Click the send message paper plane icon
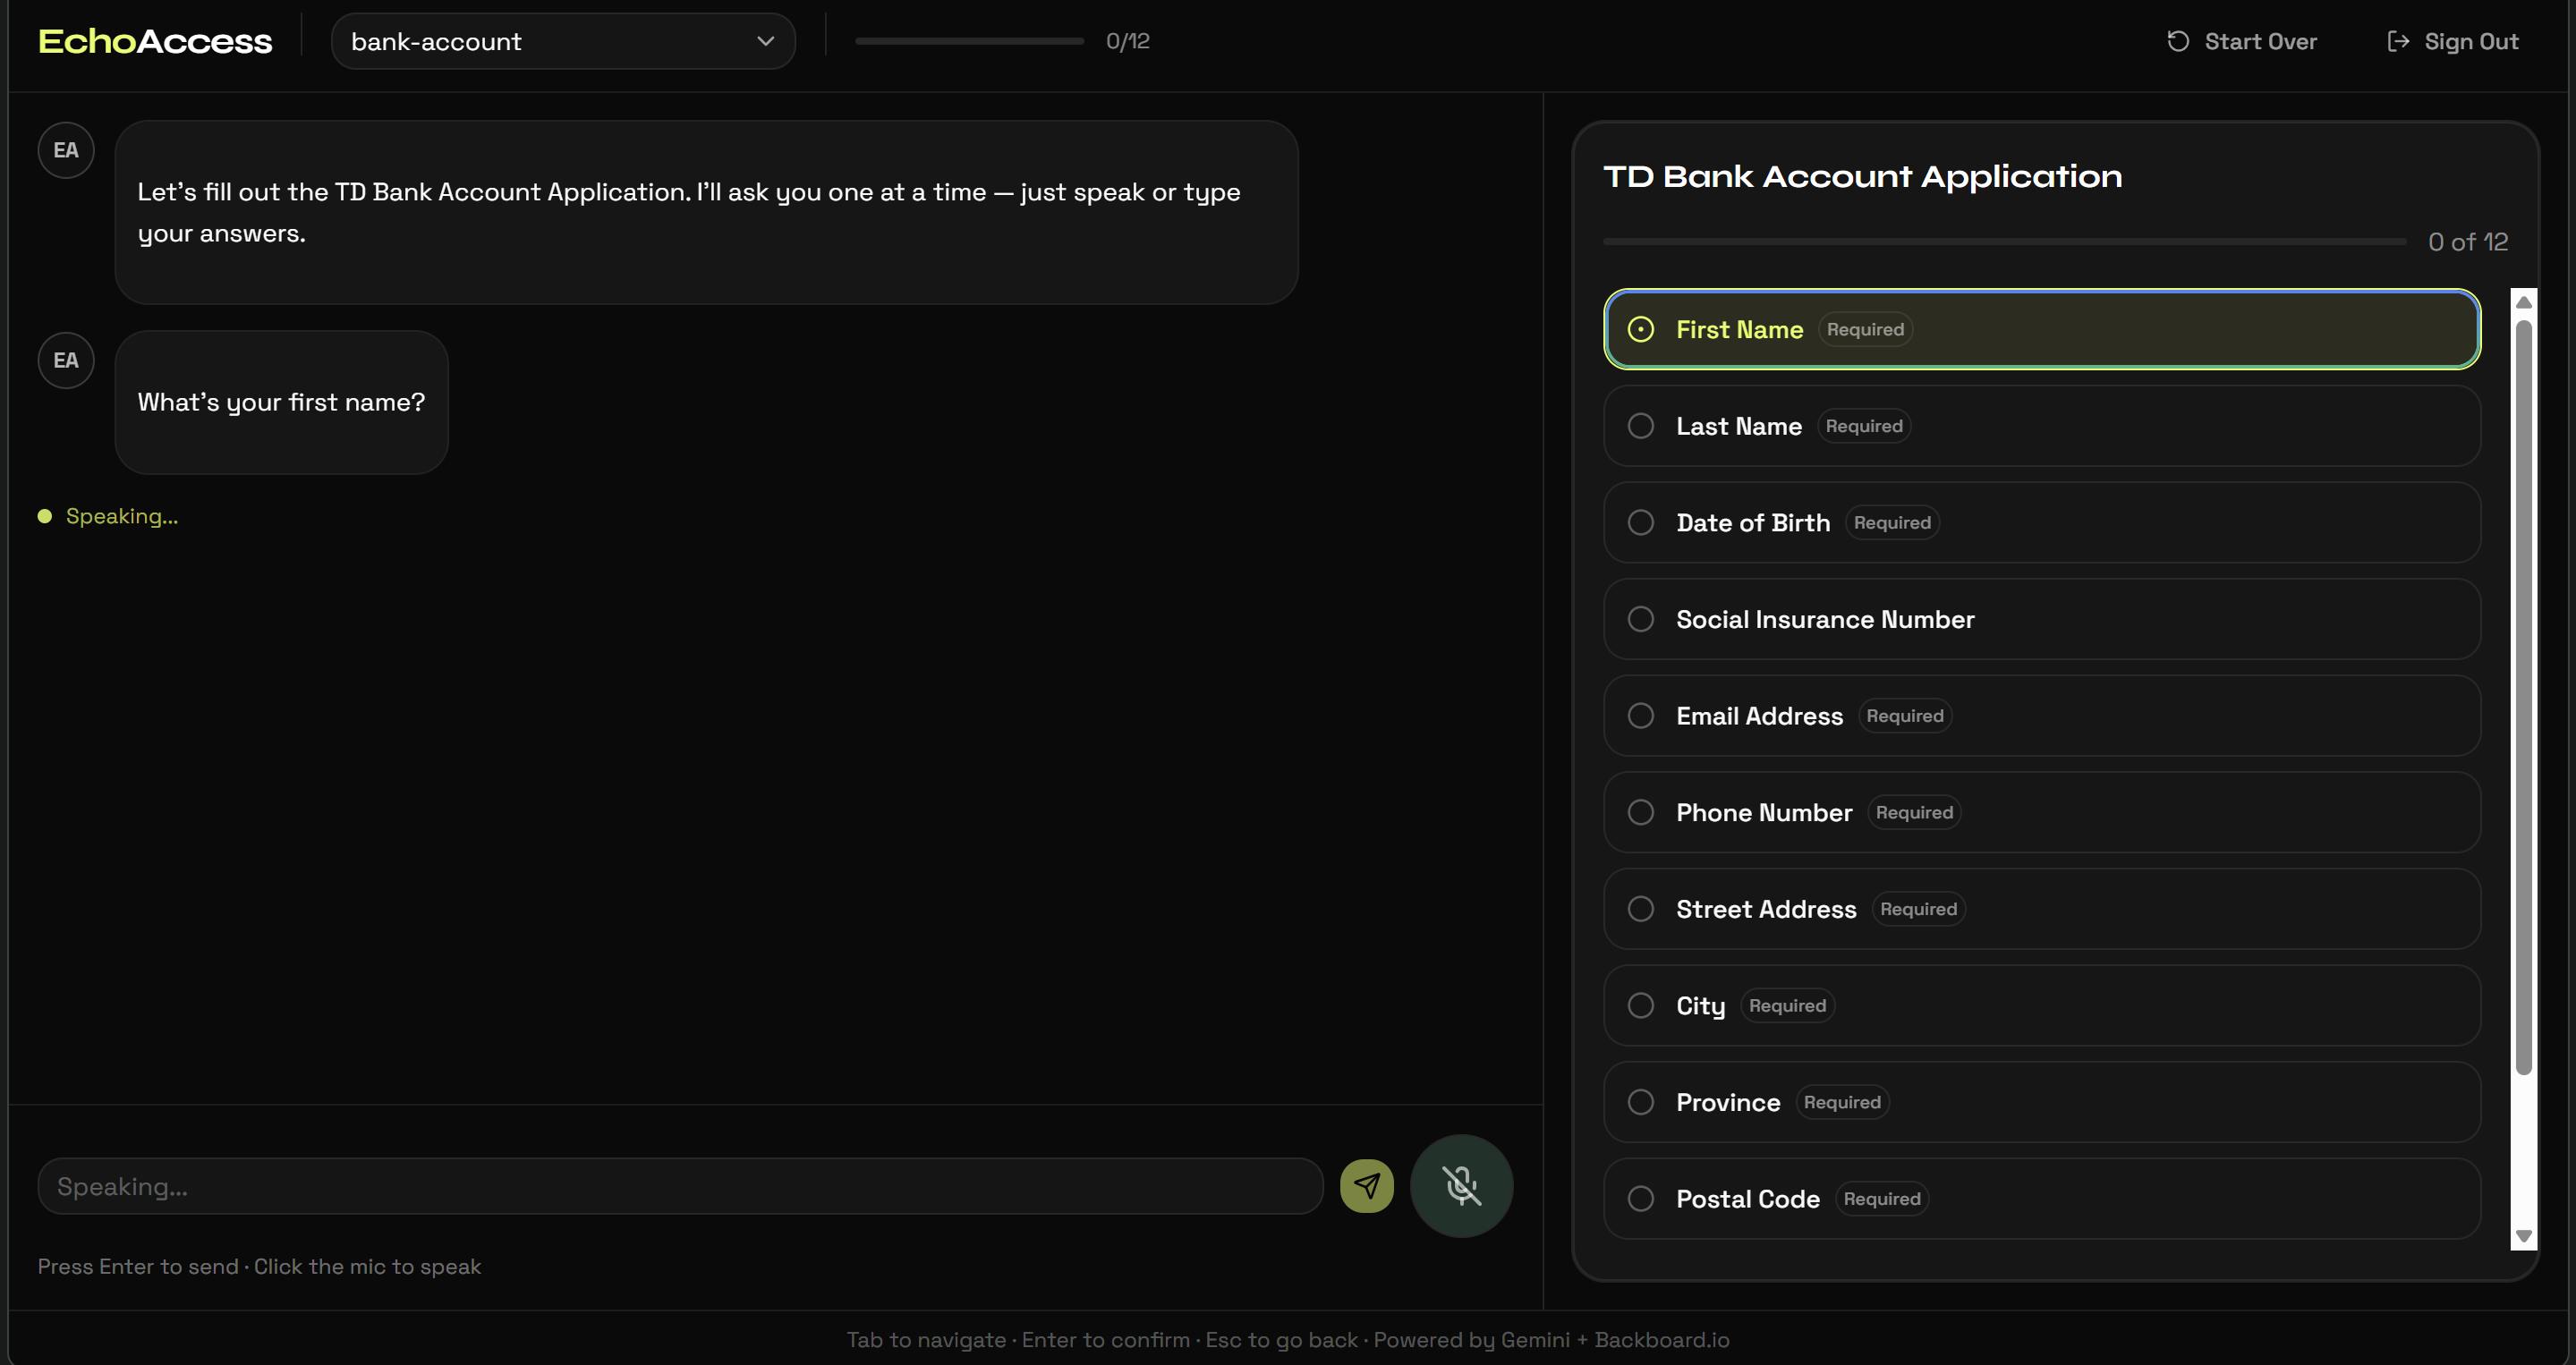Screen dimensions: 2576x1365 [x=1366, y=1186]
